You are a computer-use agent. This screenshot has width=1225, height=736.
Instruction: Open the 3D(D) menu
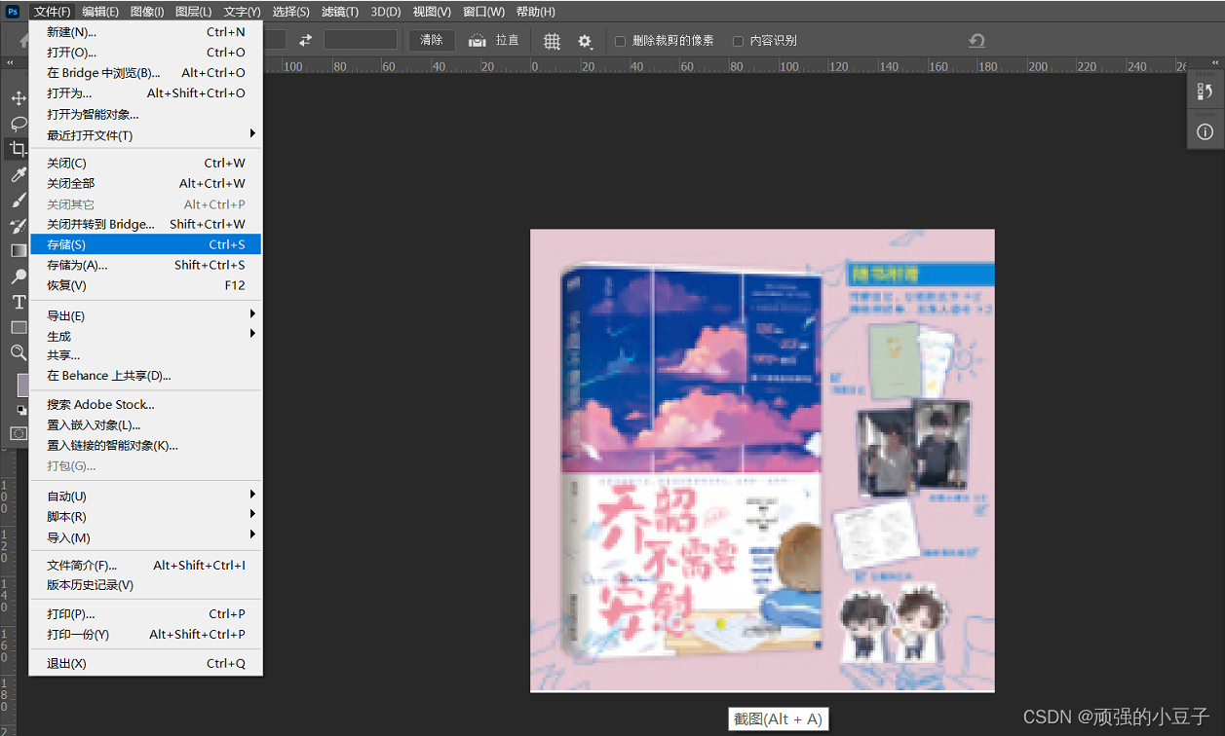tap(386, 12)
